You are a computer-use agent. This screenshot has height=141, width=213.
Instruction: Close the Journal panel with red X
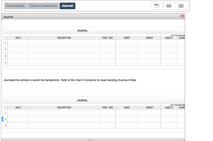(x=182, y=16)
